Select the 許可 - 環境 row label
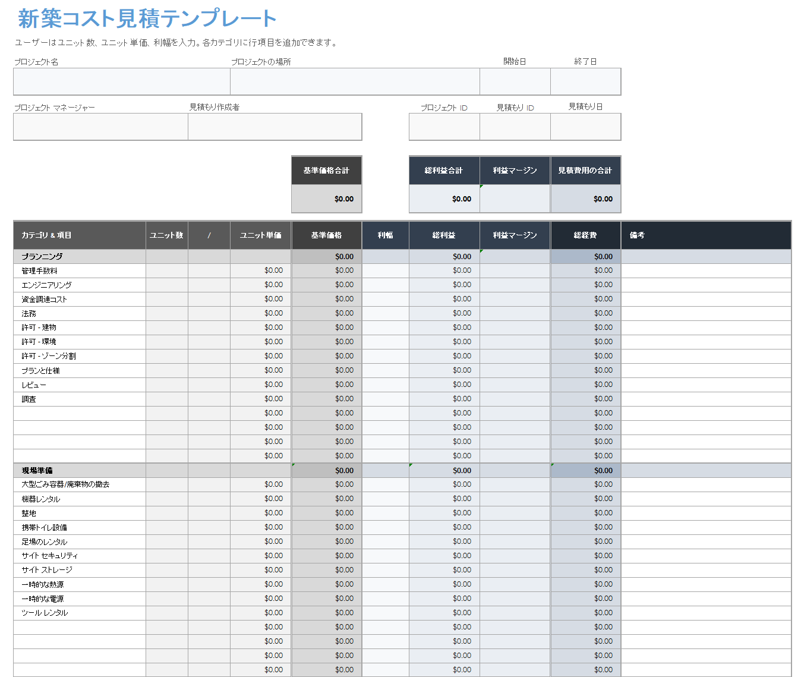Screen dimensions: 801x677 tap(39, 342)
